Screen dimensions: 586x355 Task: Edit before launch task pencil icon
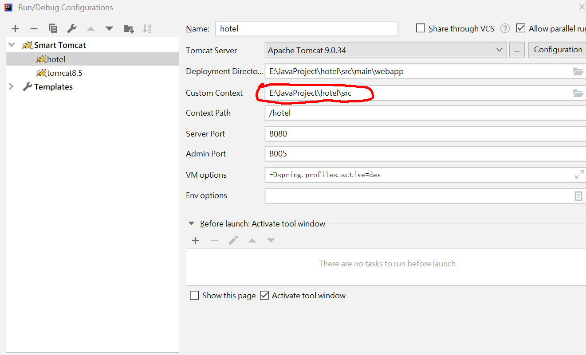pyautogui.click(x=233, y=241)
